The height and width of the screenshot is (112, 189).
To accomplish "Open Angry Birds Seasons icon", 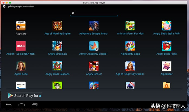I will (x=57, y=66).
